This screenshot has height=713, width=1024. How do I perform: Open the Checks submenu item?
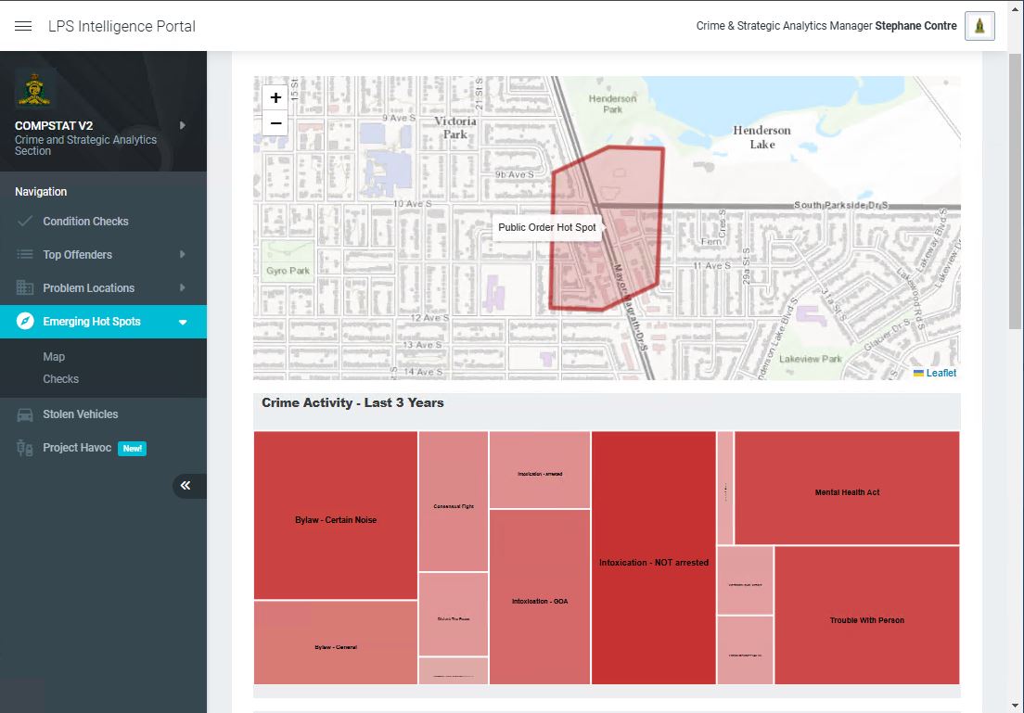click(60, 379)
